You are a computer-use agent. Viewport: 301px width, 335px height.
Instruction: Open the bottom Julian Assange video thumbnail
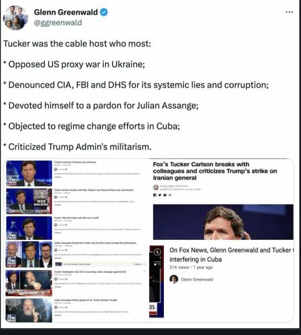pyautogui.click(x=29, y=310)
